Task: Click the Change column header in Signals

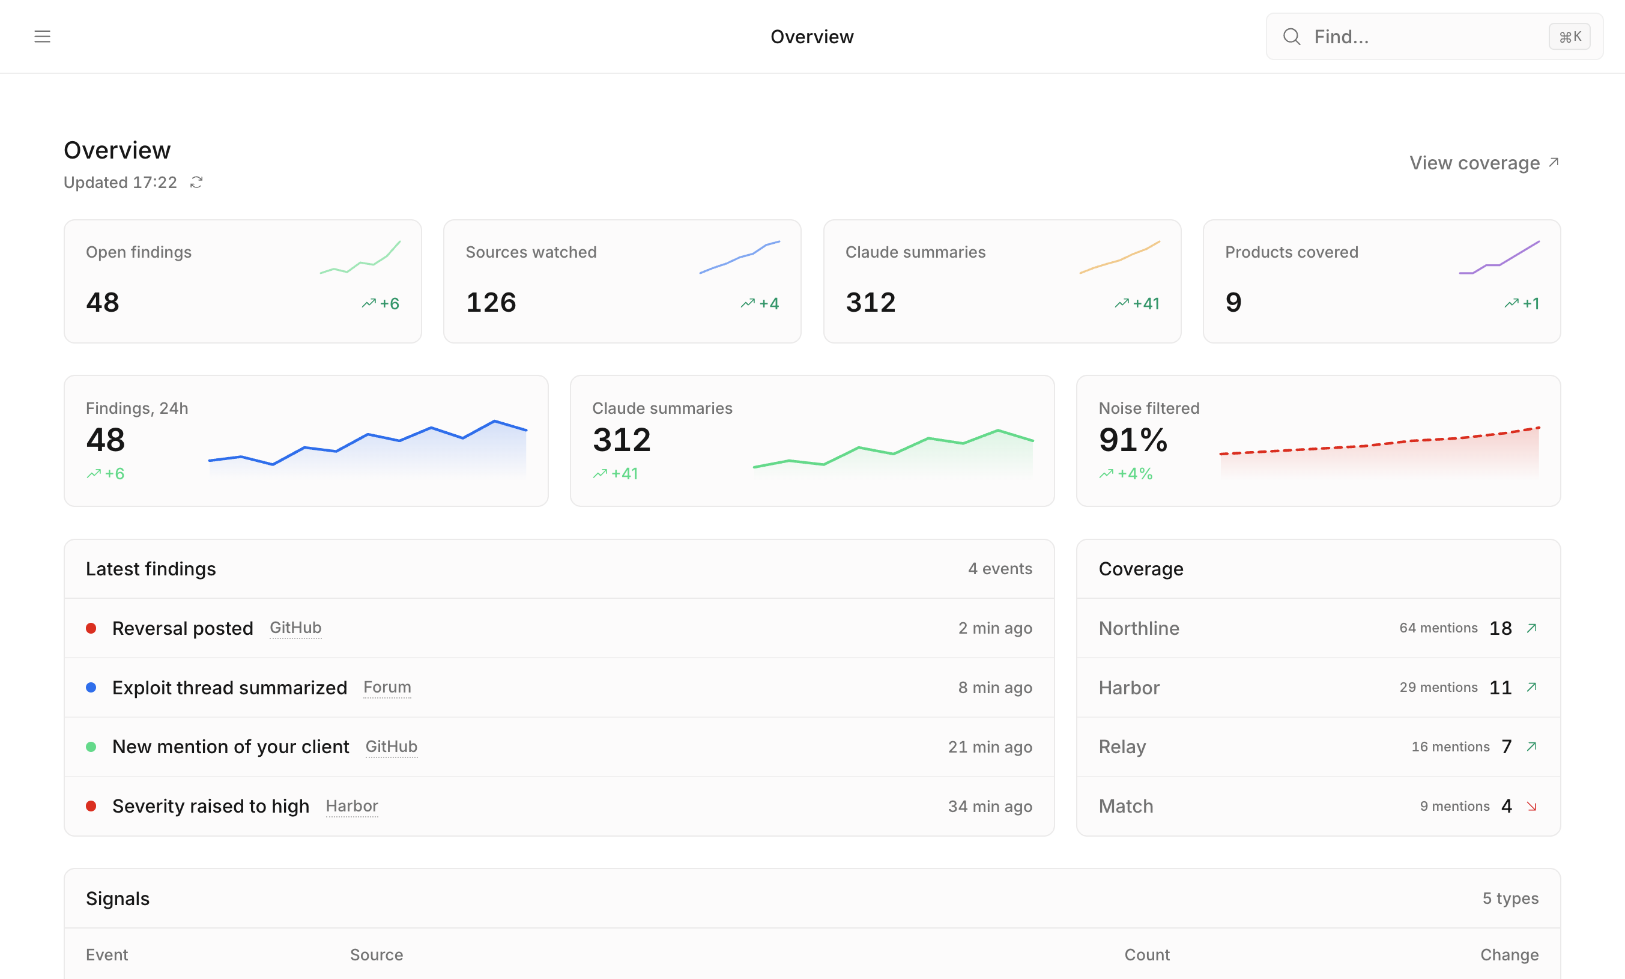Action: [x=1509, y=954]
